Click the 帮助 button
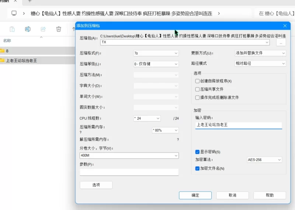 [x=270, y=195]
